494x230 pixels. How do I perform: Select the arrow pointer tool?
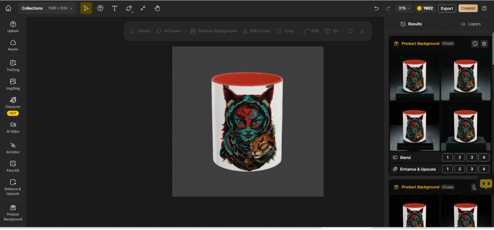coord(86,8)
